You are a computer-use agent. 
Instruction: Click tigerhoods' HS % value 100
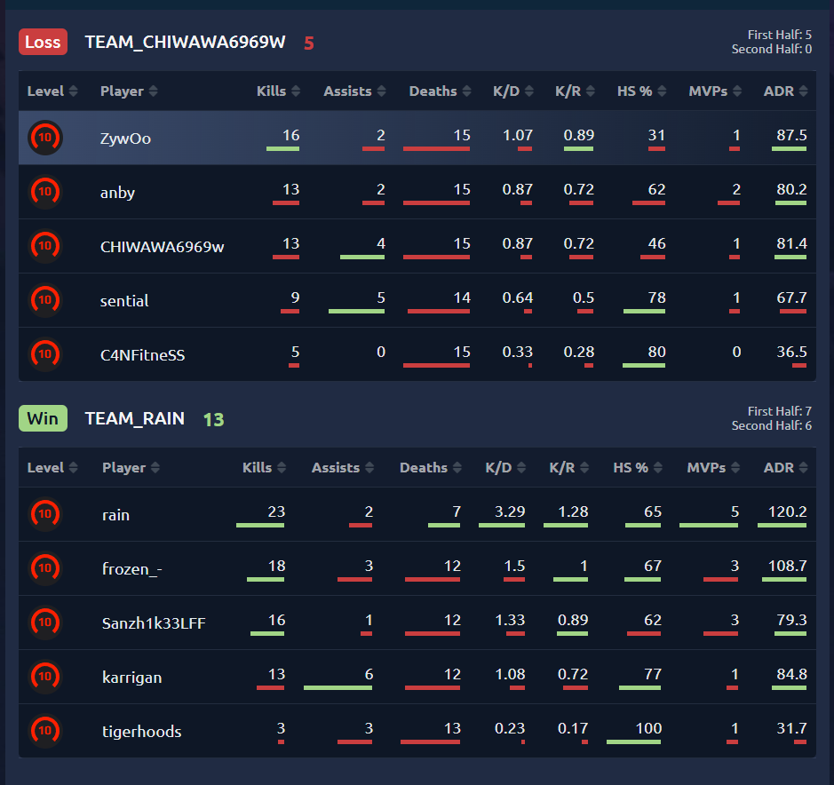click(649, 728)
